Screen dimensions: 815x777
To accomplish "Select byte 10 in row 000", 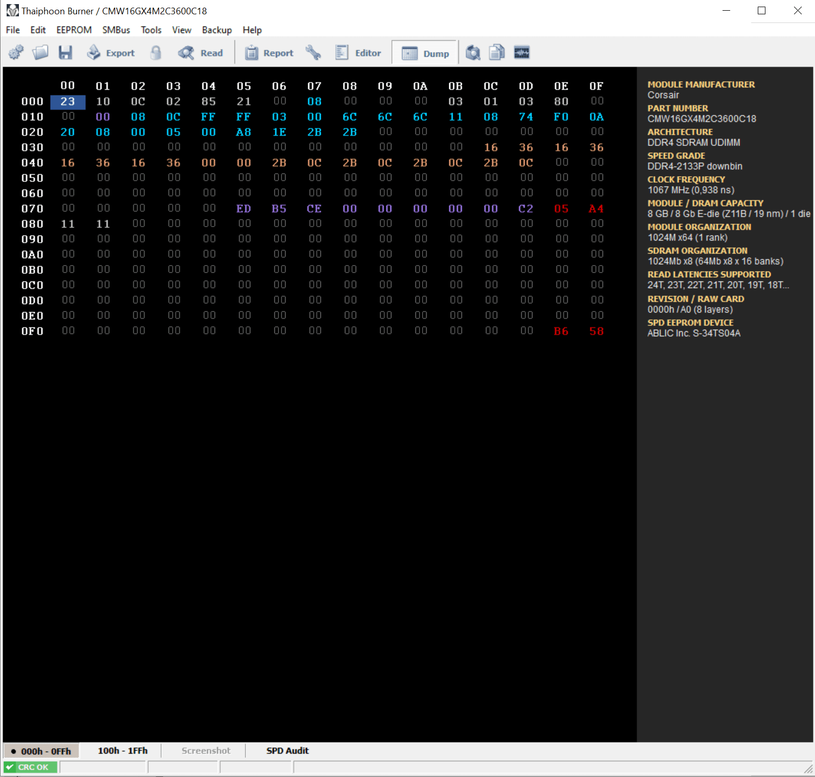I will [x=103, y=102].
